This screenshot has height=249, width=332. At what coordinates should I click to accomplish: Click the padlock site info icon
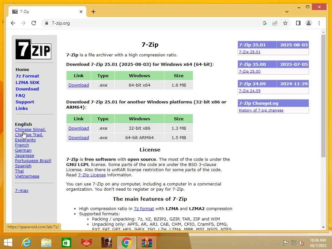[47, 23]
